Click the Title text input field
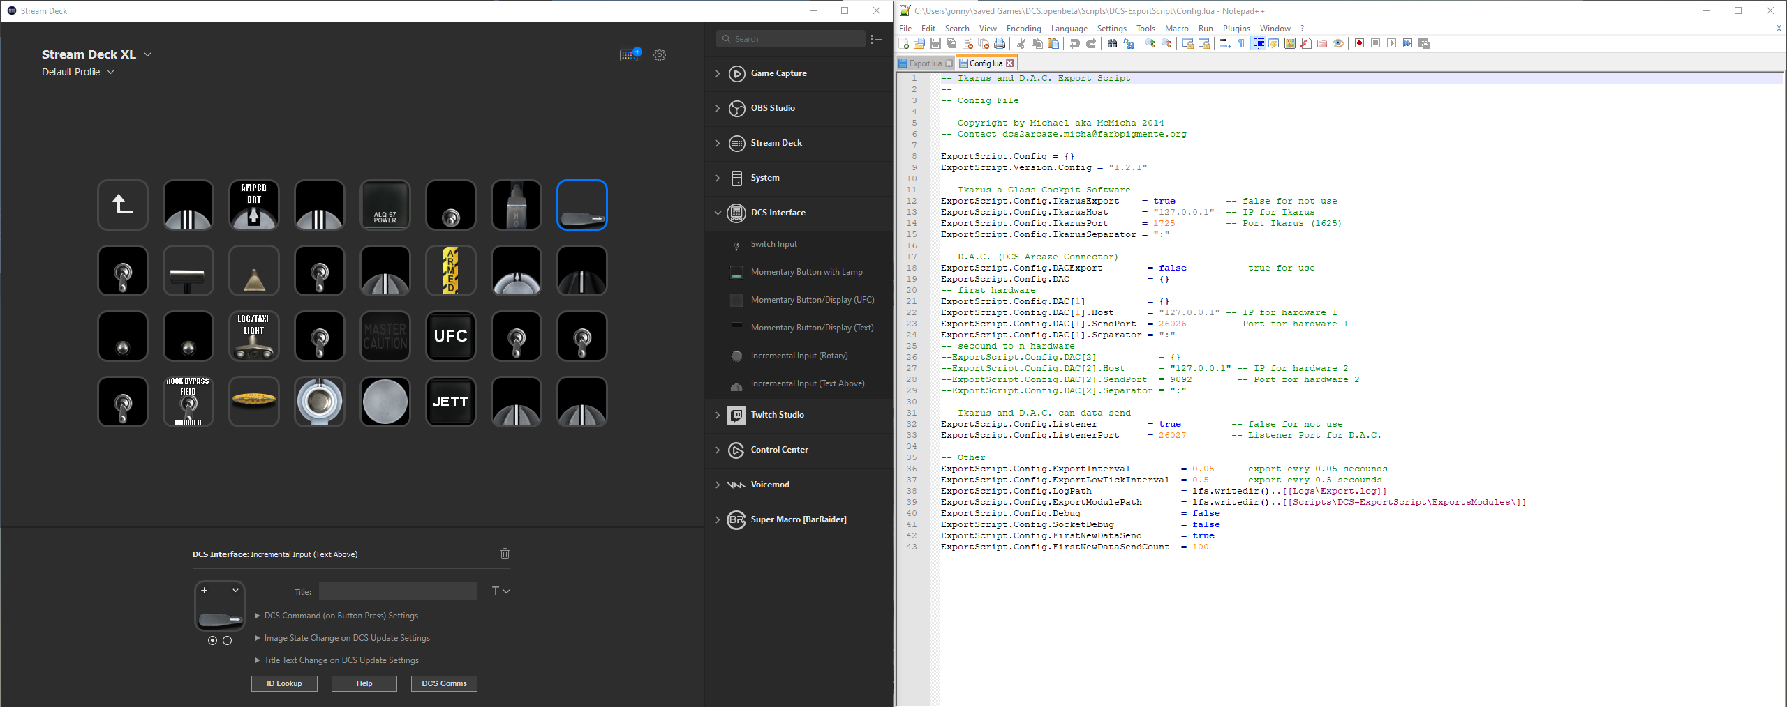Image resolution: width=1787 pixels, height=707 pixels. pyautogui.click(x=398, y=591)
